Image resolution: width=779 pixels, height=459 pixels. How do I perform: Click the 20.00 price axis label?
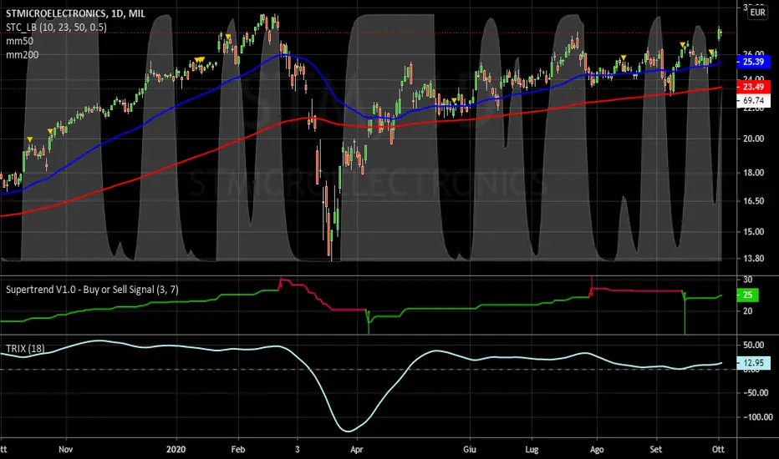click(x=753, y=139)
